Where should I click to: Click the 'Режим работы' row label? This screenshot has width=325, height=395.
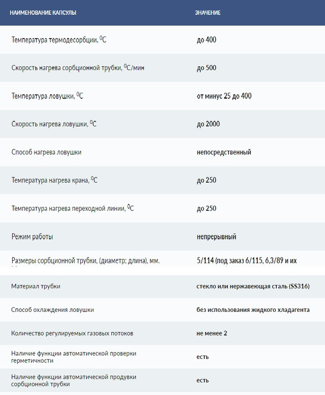32,236
